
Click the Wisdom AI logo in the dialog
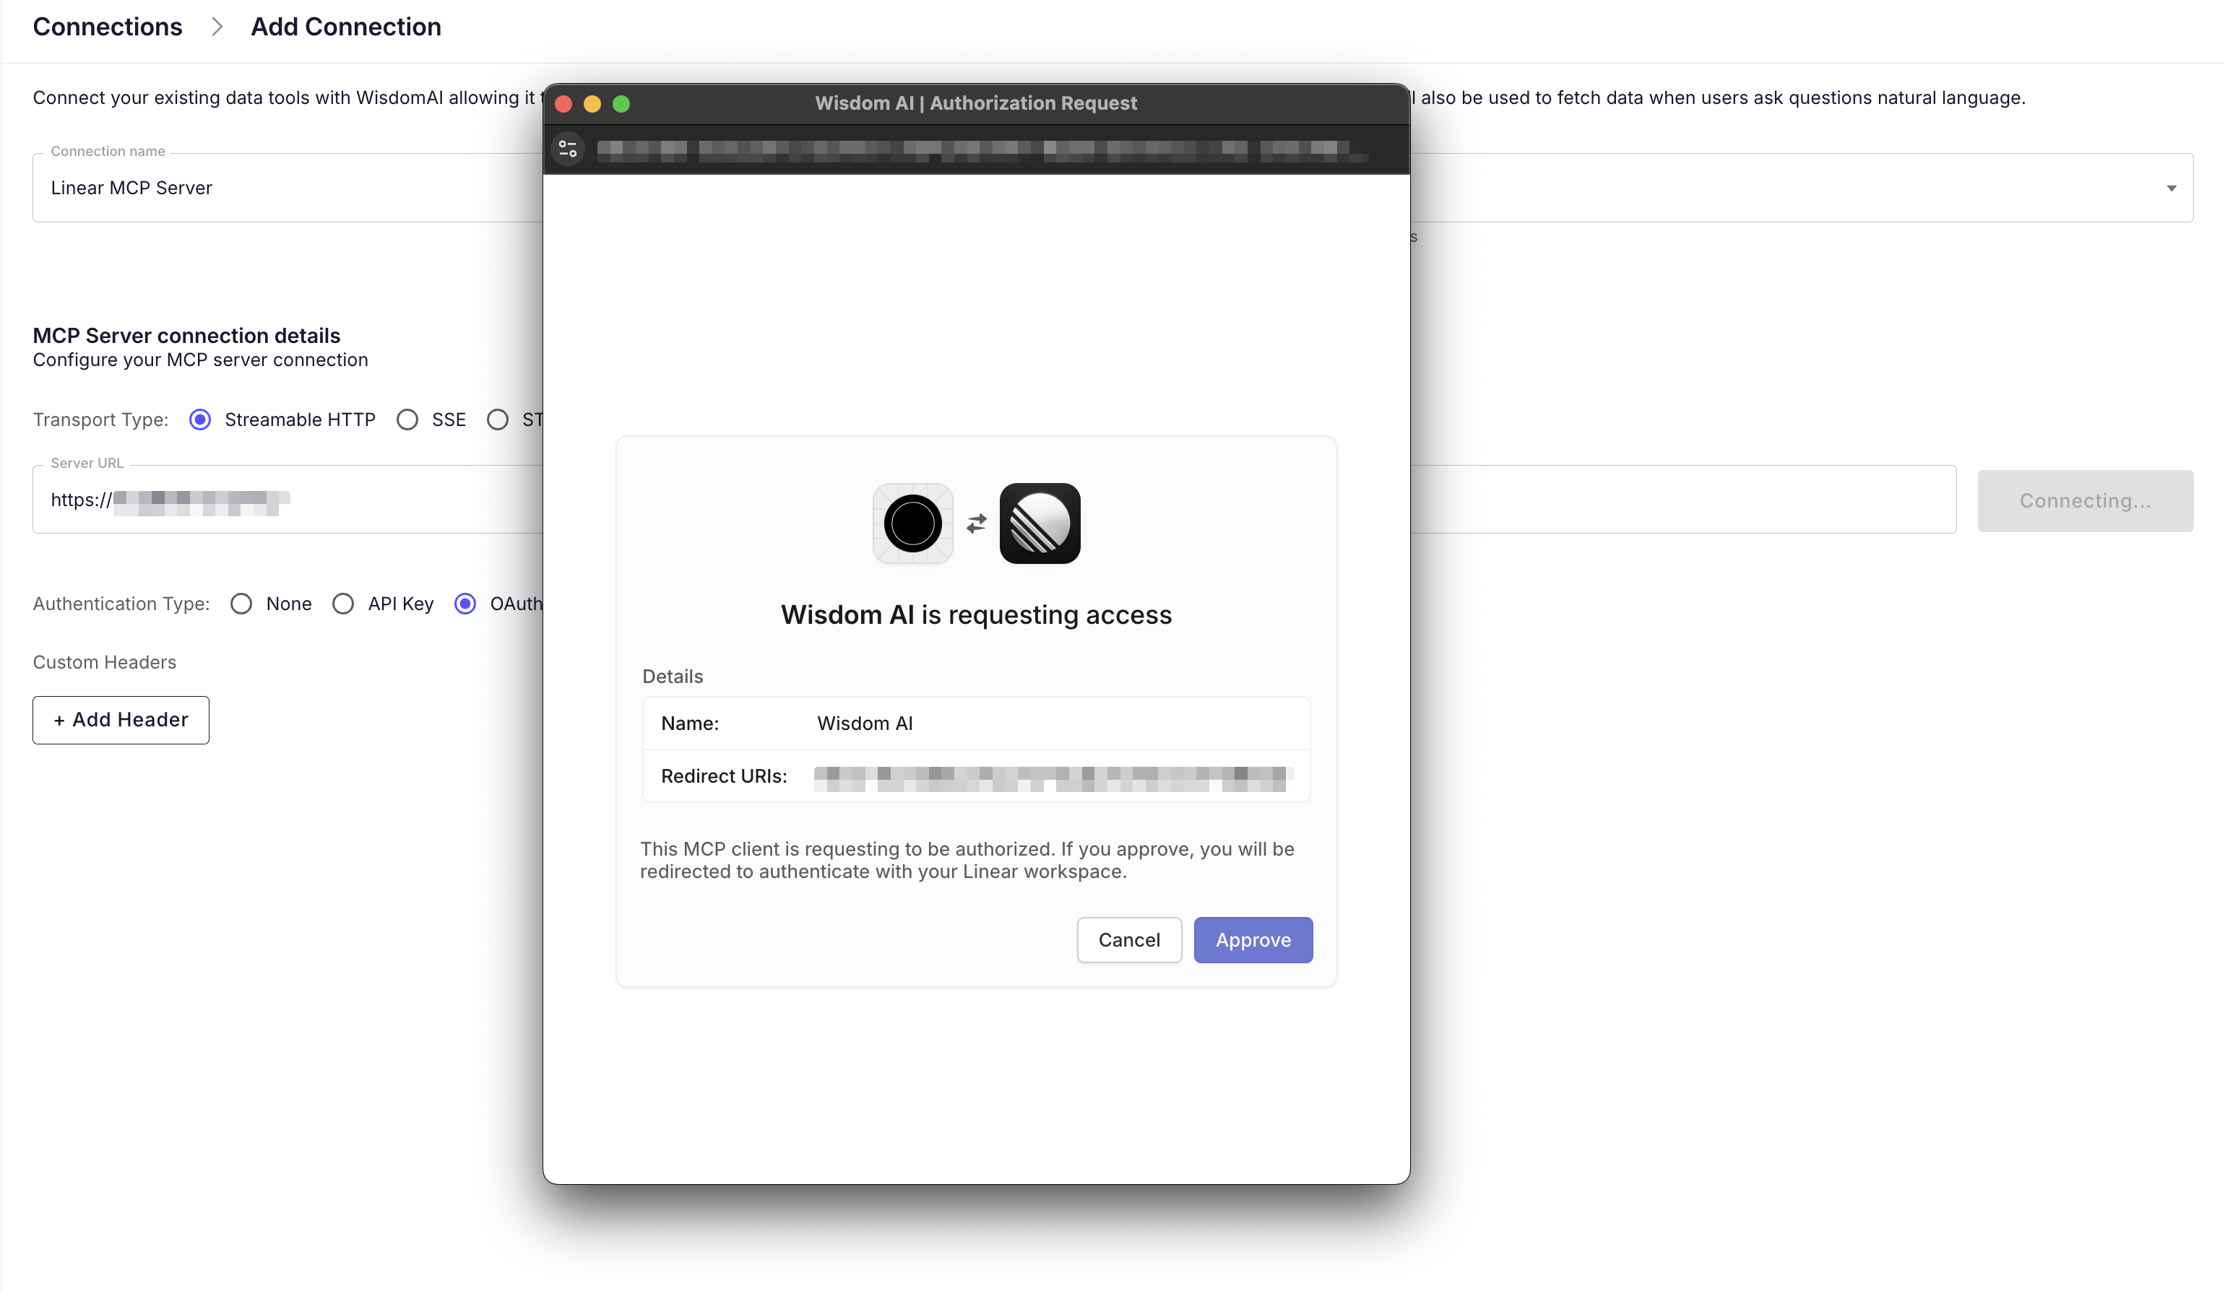pos(912,523)
